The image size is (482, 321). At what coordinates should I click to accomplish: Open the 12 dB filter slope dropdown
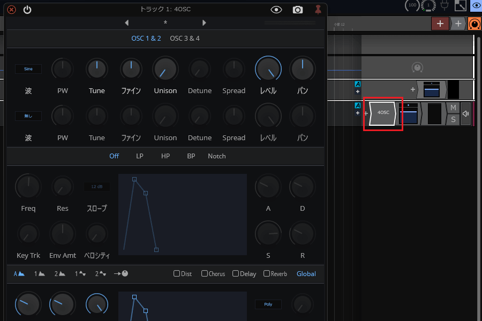point(97,187)
